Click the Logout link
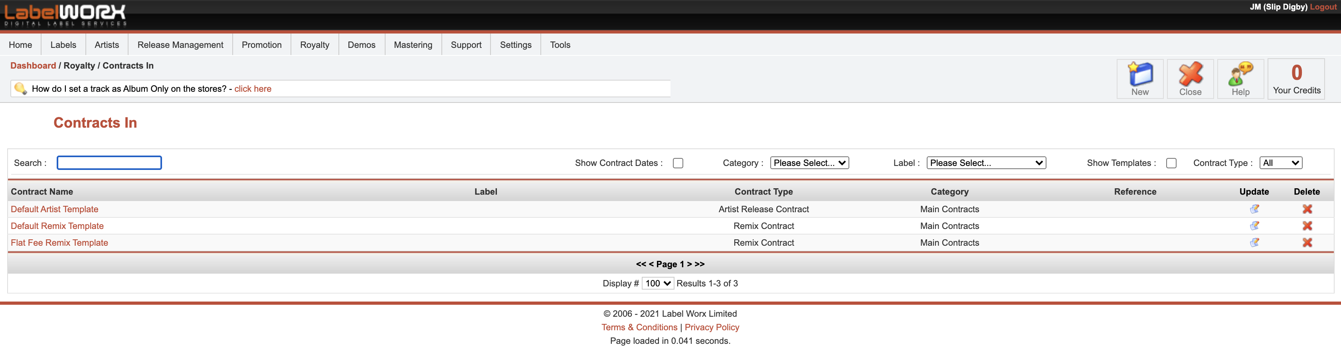This screenshot has width=1341, height=355. (x=1323, y=7)
